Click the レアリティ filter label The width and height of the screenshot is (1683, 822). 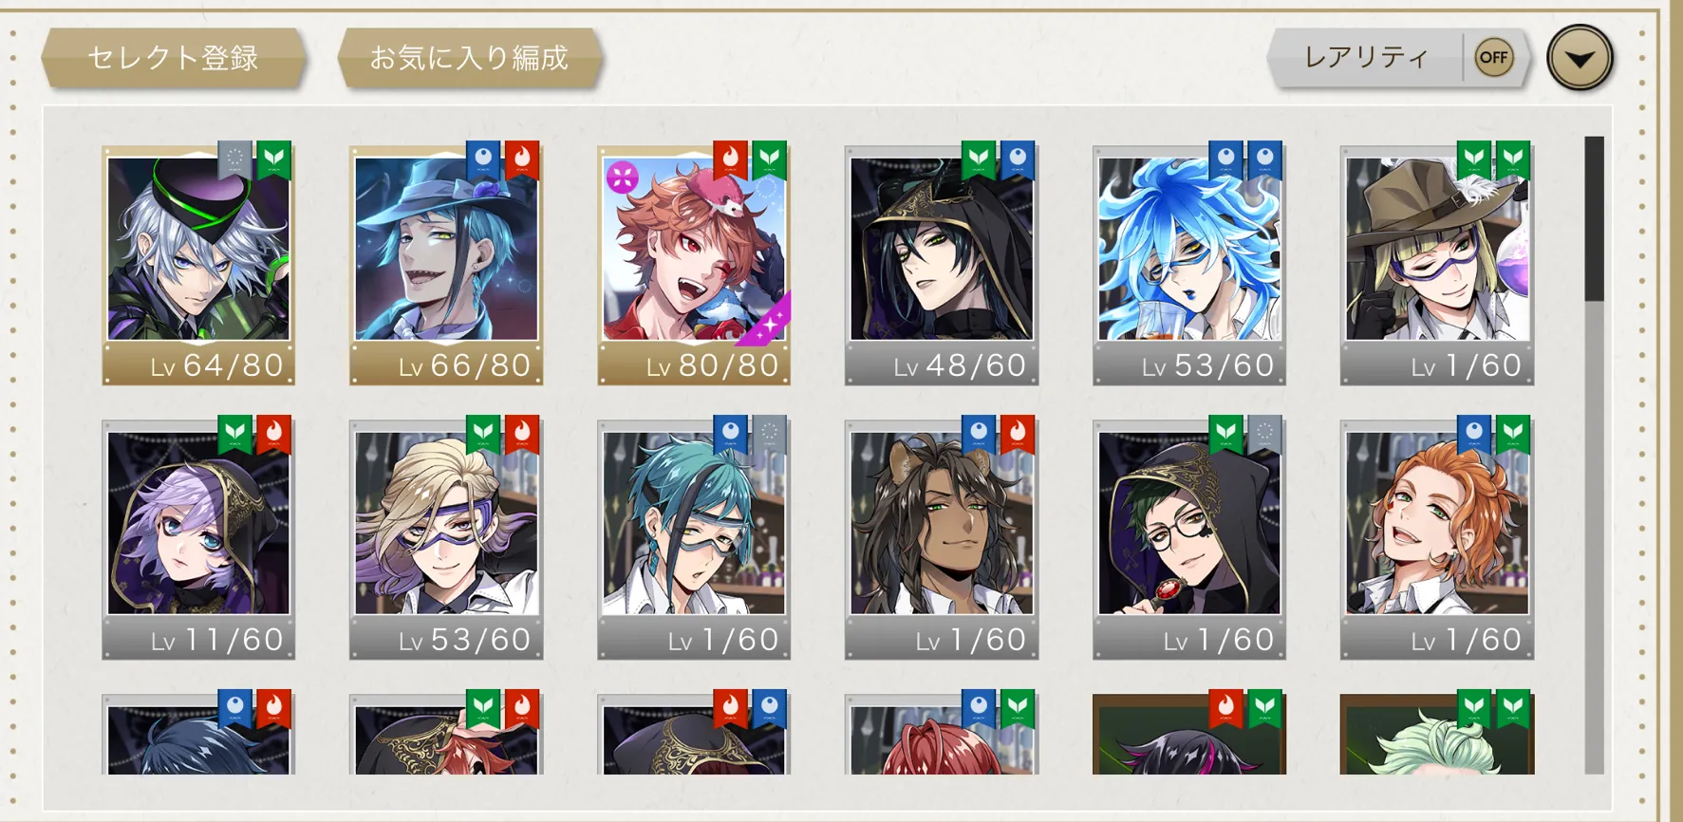click(x=1366, y=58)
